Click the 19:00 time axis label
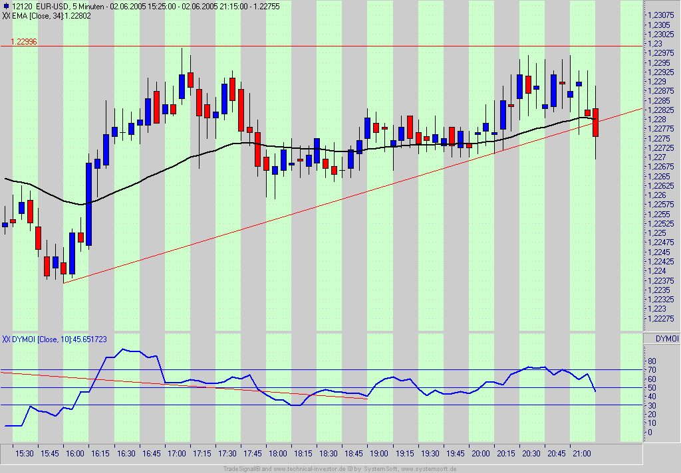Screen dimensions: 681x473 tap(378, 454)
